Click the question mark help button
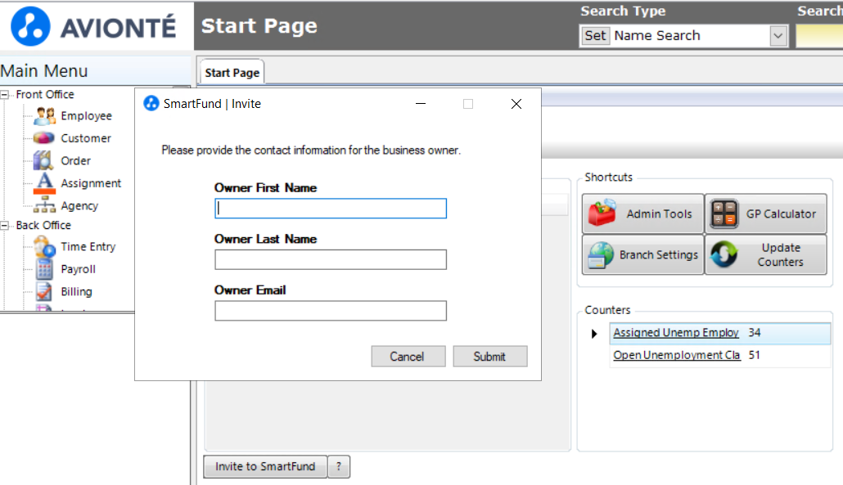843x485 pixels. tap(339, 467)
